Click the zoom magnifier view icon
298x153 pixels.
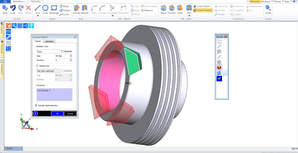coord(14,26)
